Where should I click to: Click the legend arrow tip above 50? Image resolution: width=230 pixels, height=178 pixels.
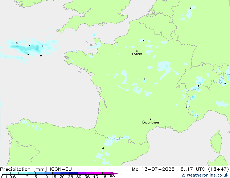115,173
